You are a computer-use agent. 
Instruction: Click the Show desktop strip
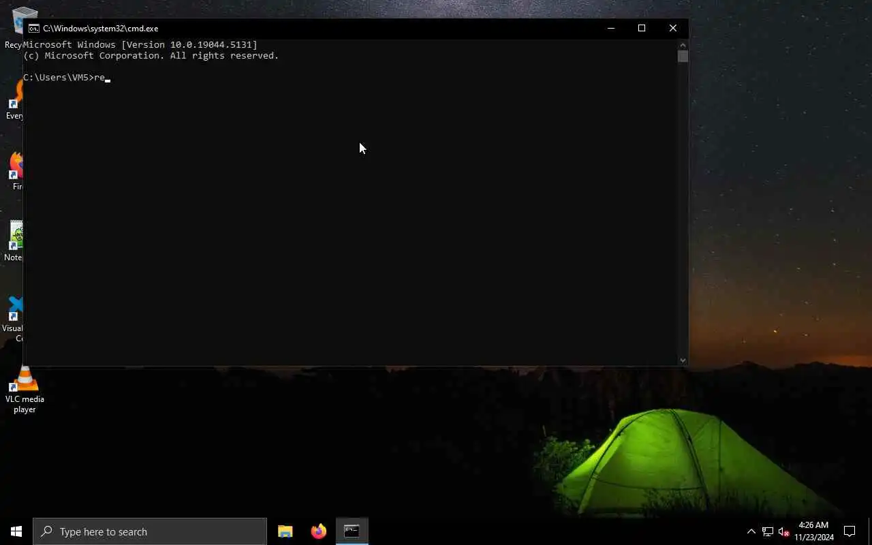[x=870, y=531]
